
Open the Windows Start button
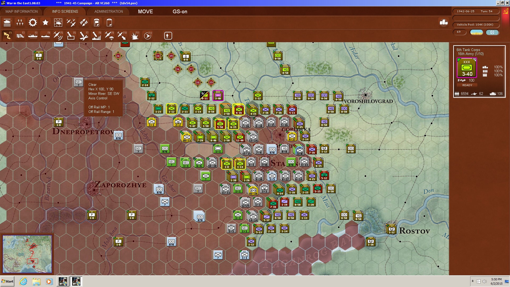coord(7,281)
